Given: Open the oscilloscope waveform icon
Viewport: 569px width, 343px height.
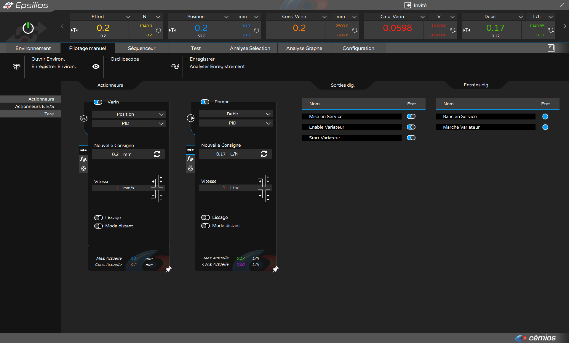Looking at the screenshot, I should 175,67.
